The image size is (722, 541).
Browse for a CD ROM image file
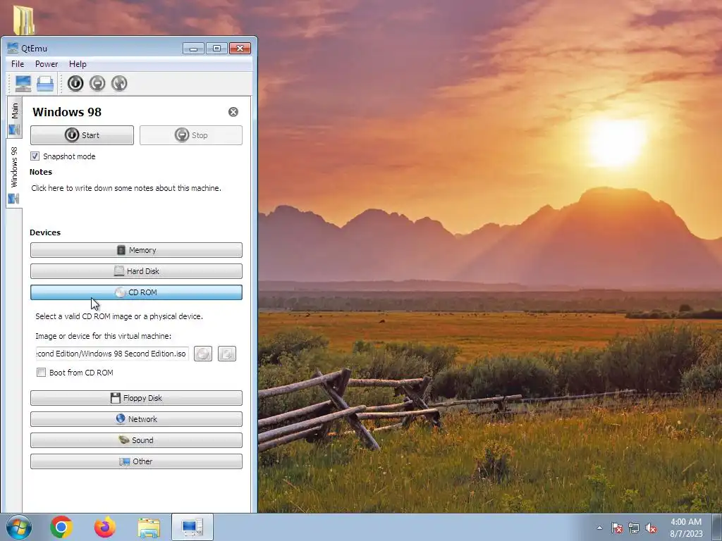[203, 354]
